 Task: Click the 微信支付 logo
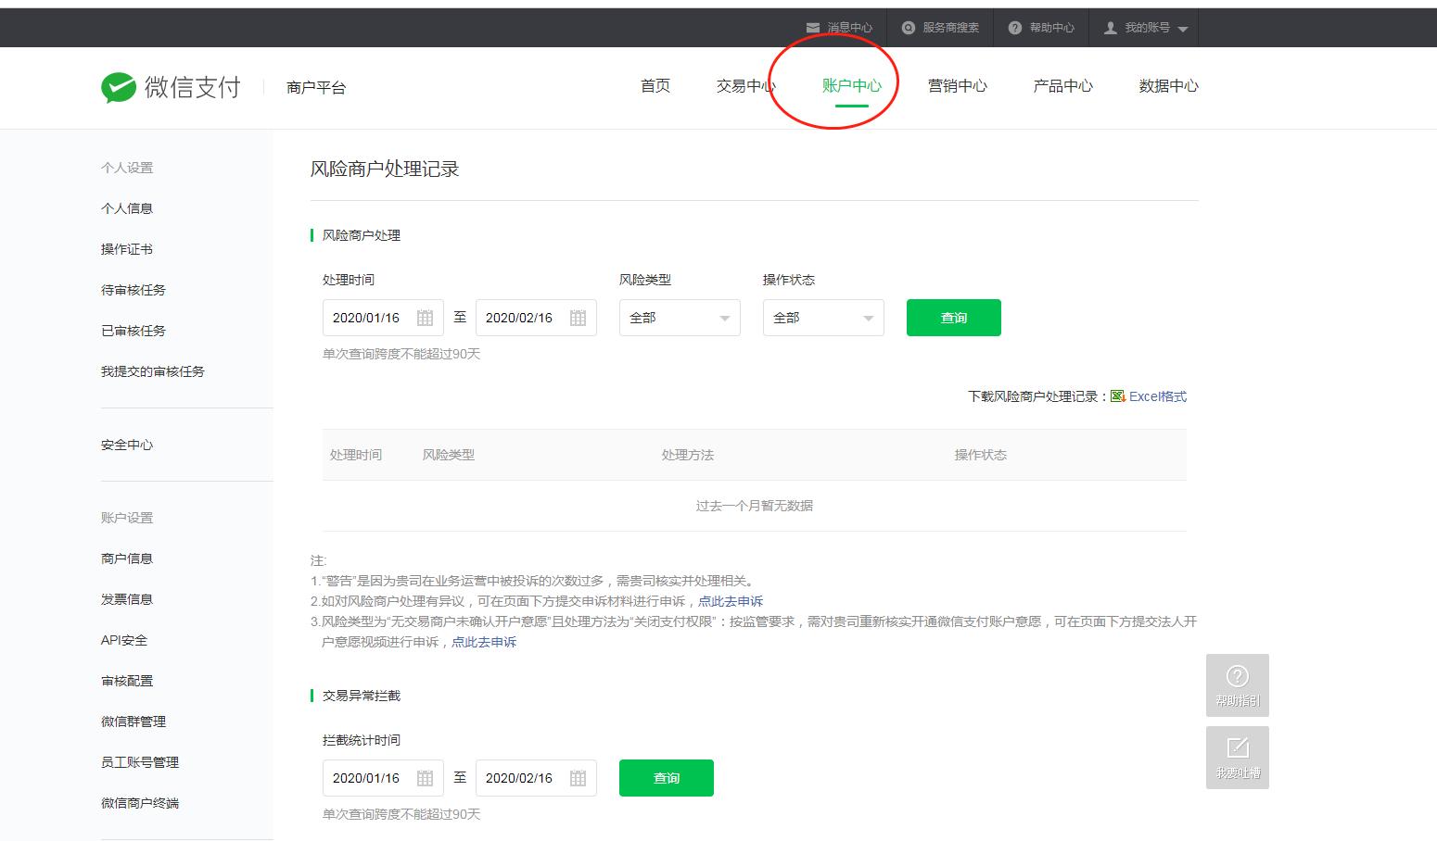[x=171, y=86]
